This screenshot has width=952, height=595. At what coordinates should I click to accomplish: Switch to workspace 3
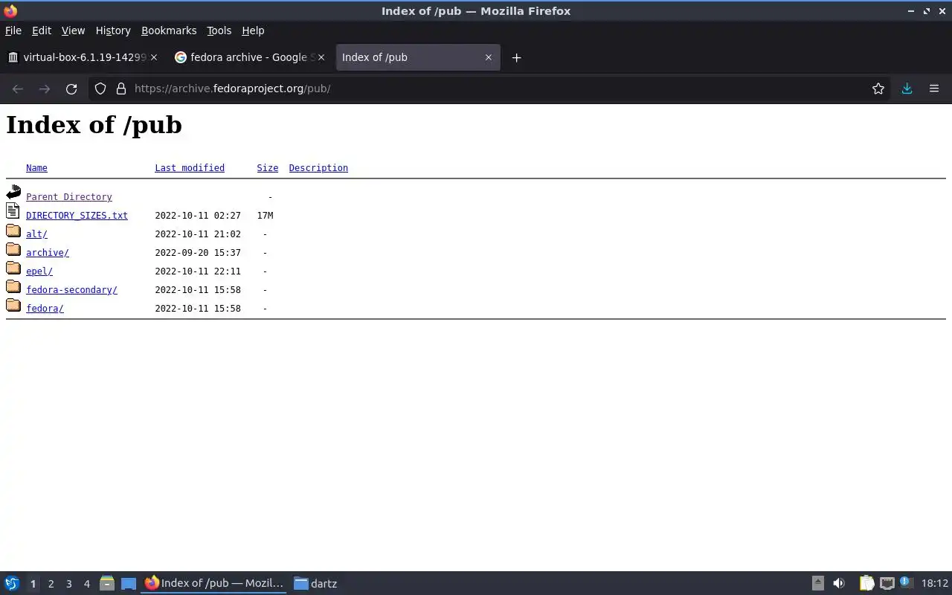[68, 584]
